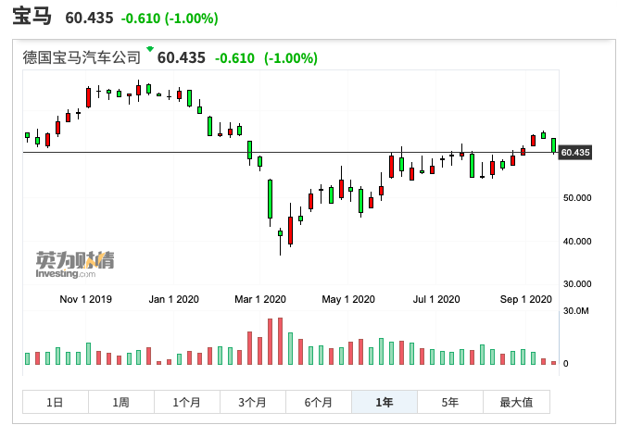618x425 pixels.
Task: Click the green down-arrow indicator beside the company name
Action: [150, 49]
